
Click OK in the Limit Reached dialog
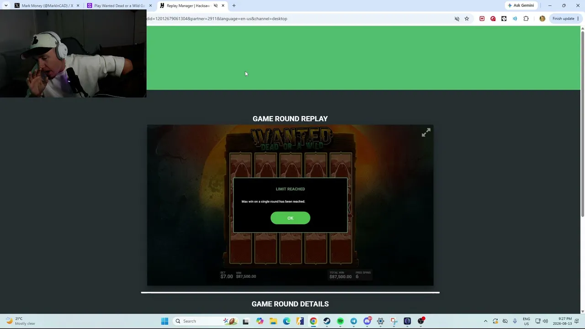click(x=290, y=218)
